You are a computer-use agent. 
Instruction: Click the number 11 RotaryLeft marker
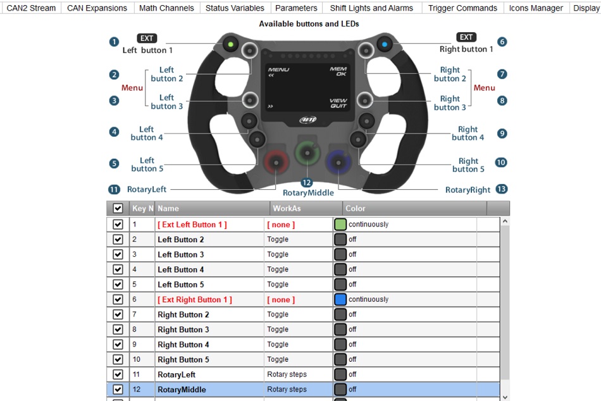pyautogui.click(x=114, y=189)
